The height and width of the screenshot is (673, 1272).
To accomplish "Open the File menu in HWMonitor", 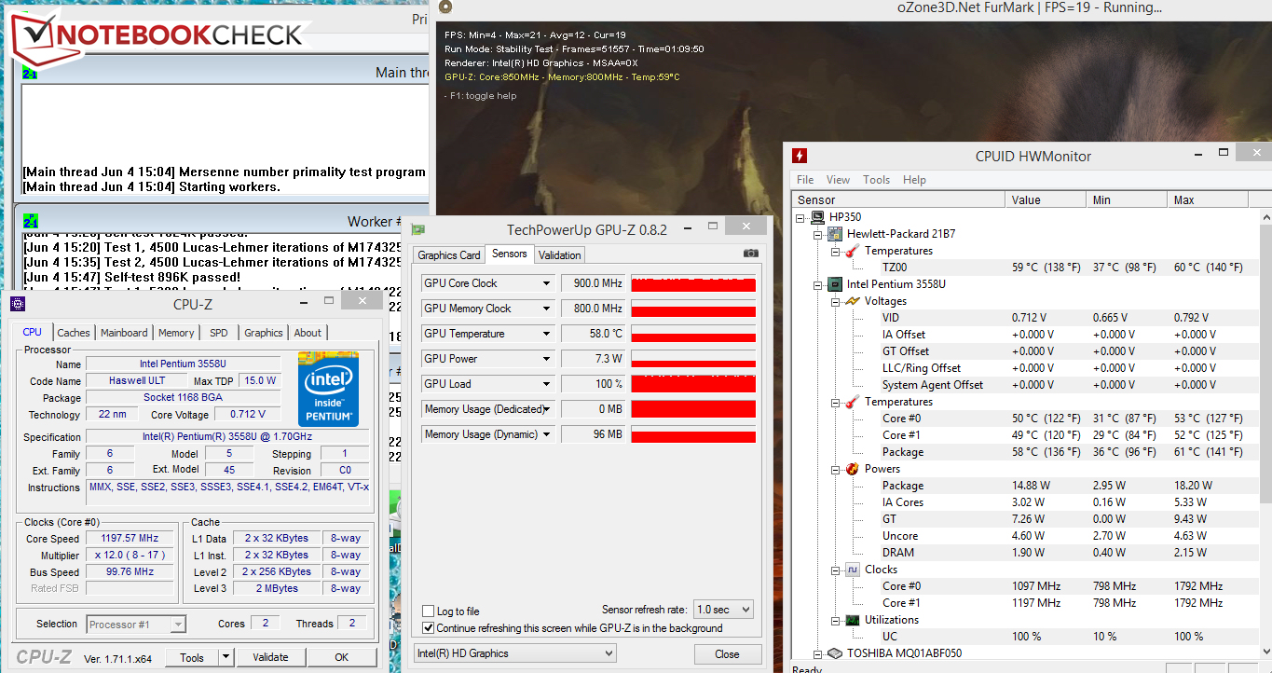I will click(805, 180).
